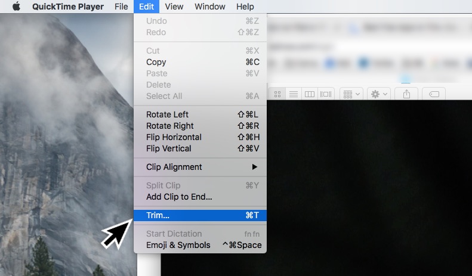The height and width of the screenshot is (276, 472).
Task: Choose Flip Vertical menu item
Action: (200, 148)
